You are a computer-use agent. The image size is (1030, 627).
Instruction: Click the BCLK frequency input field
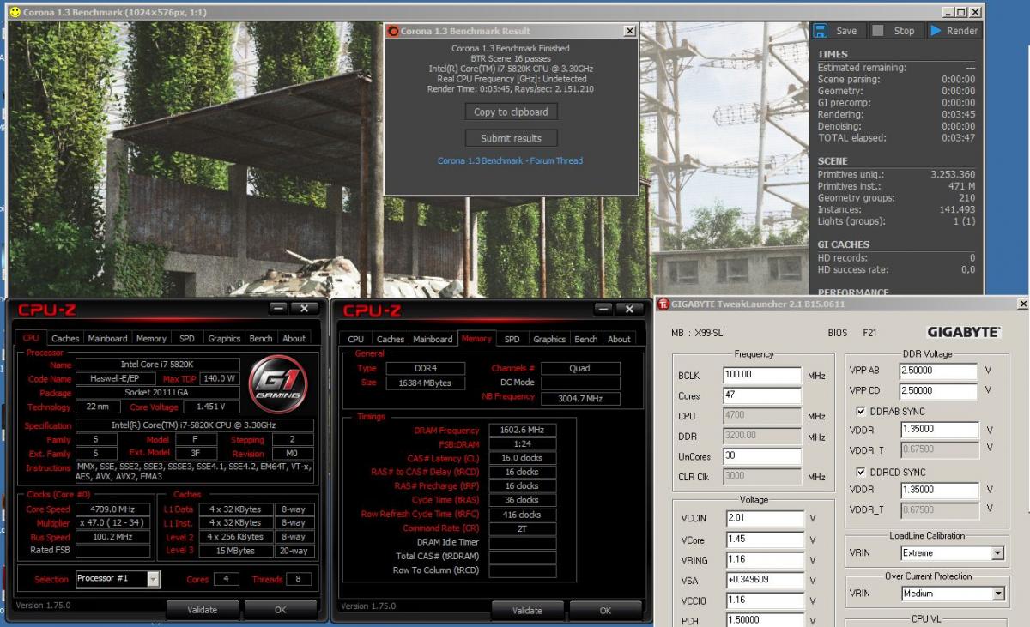(x=762, y=375)
